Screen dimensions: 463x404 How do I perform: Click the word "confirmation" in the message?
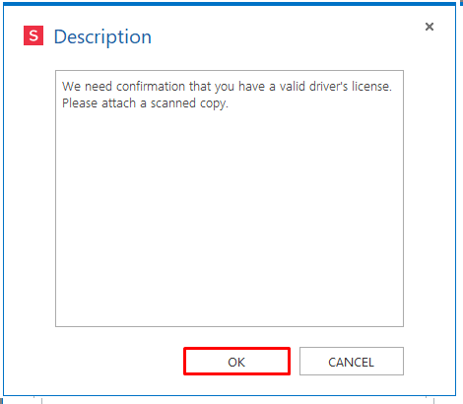[151, 87]
